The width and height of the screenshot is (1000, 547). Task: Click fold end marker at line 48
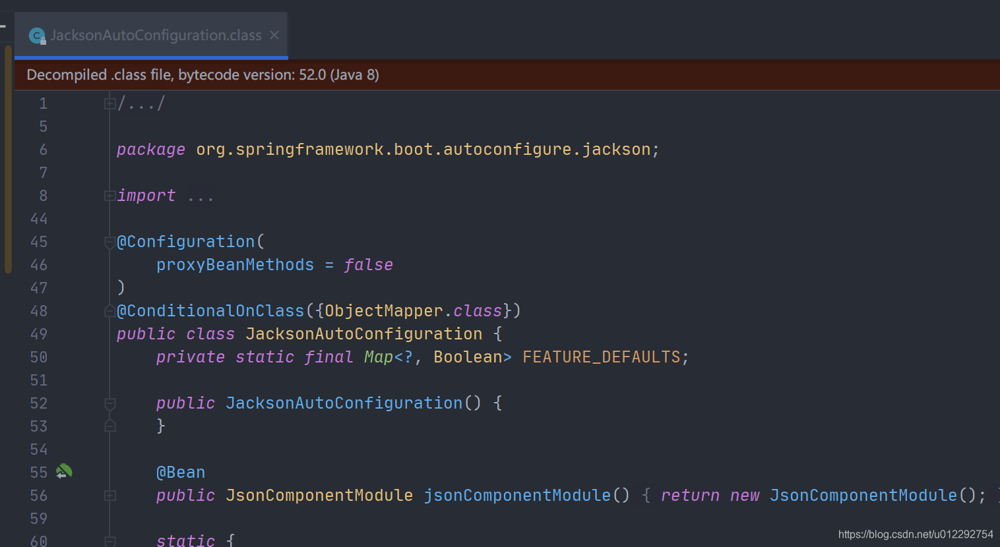click(109, 311)
